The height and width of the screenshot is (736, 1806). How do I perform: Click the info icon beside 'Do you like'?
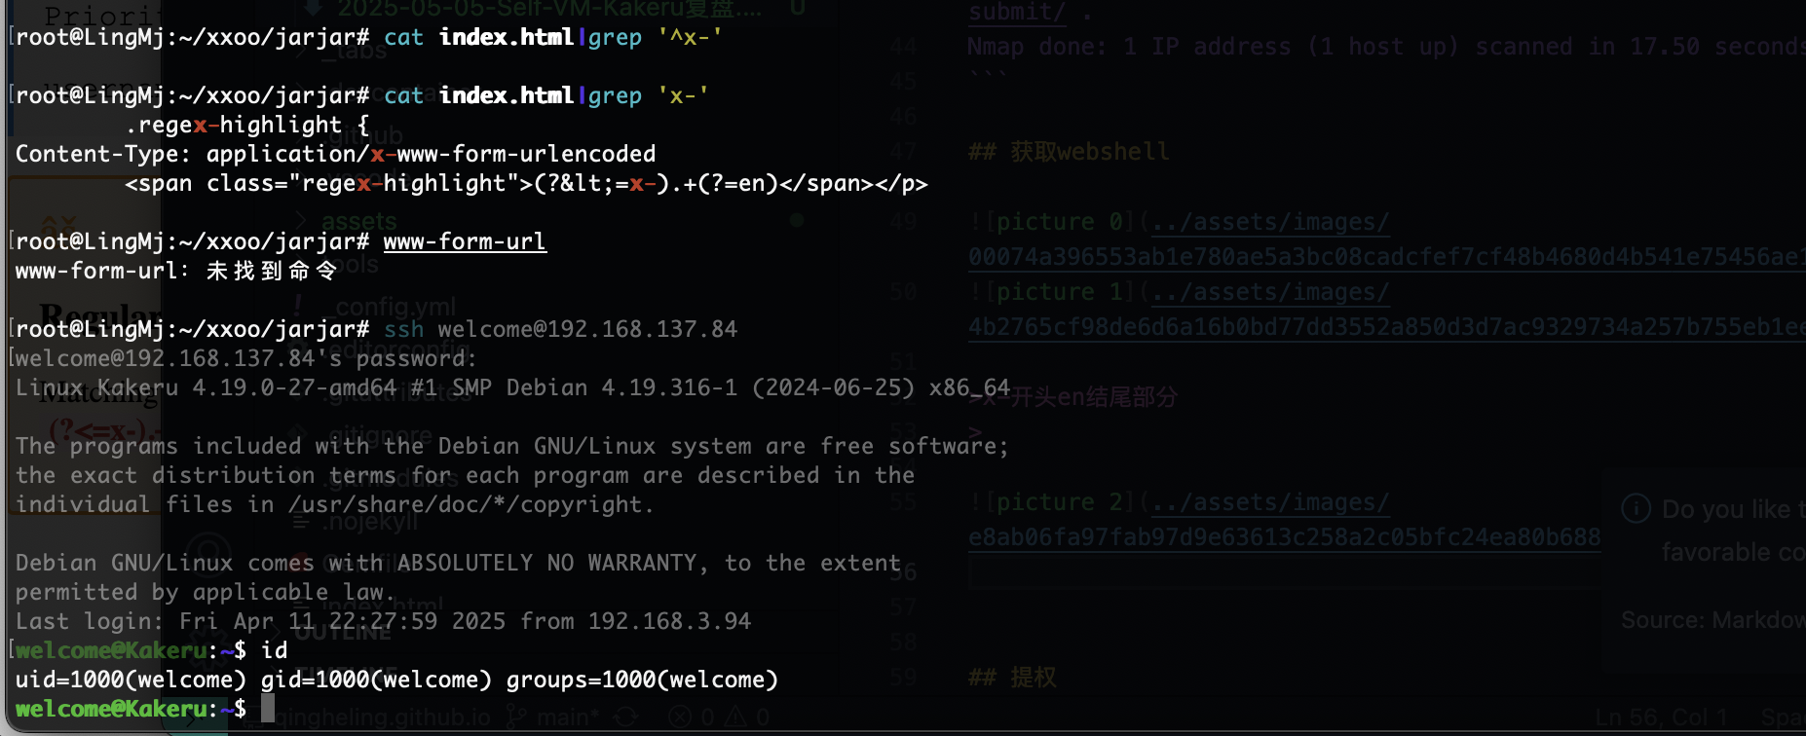coord(1636,508)
